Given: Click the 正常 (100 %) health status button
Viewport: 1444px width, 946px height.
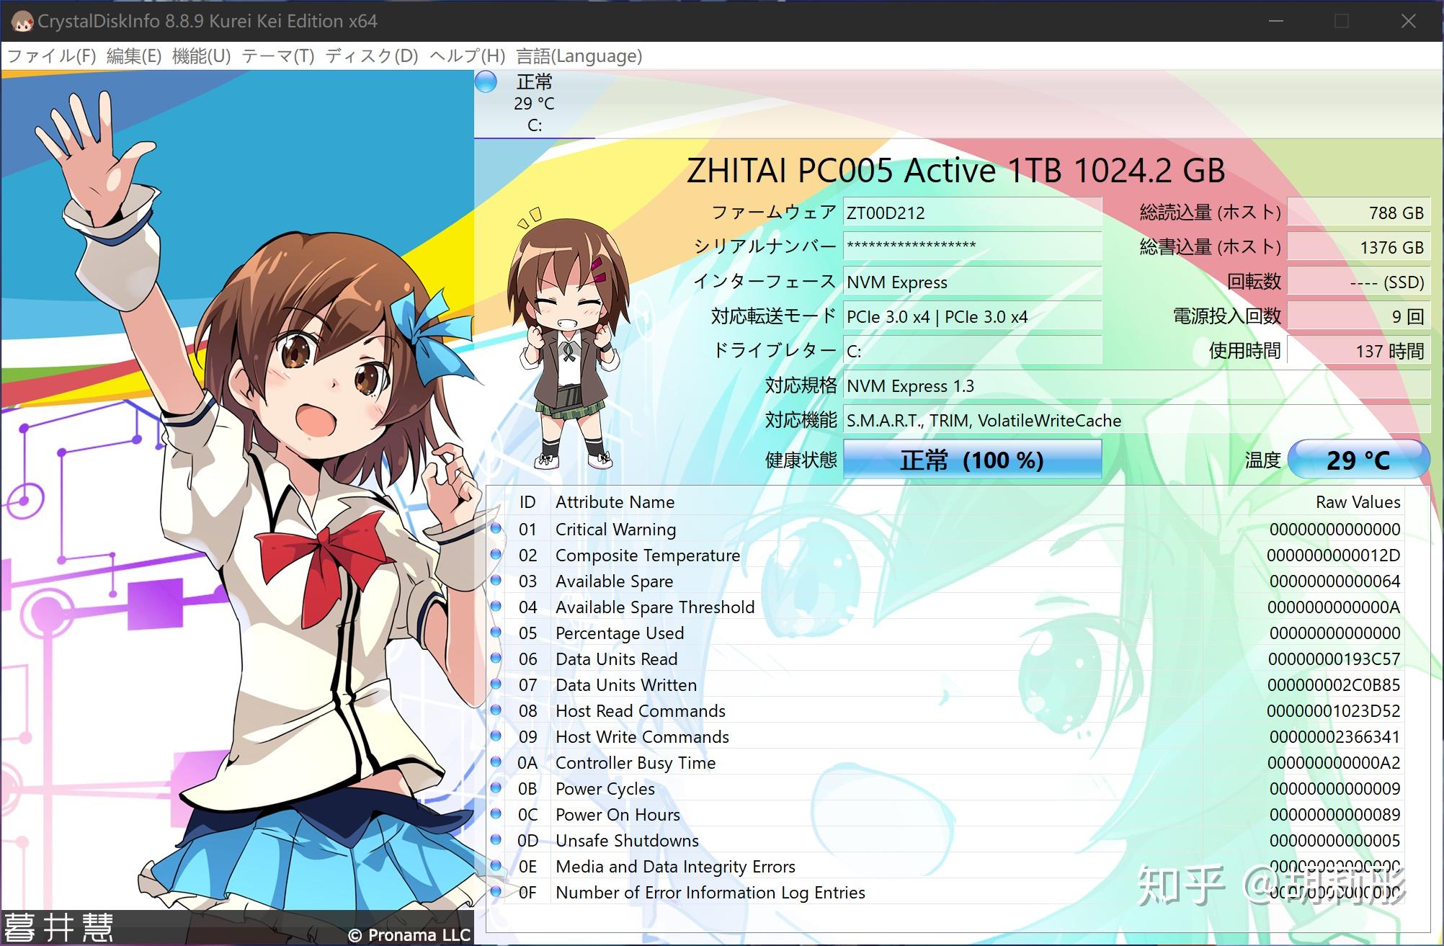Looking at the screenshot, I should pyautogui.click(x=972, y=460).
